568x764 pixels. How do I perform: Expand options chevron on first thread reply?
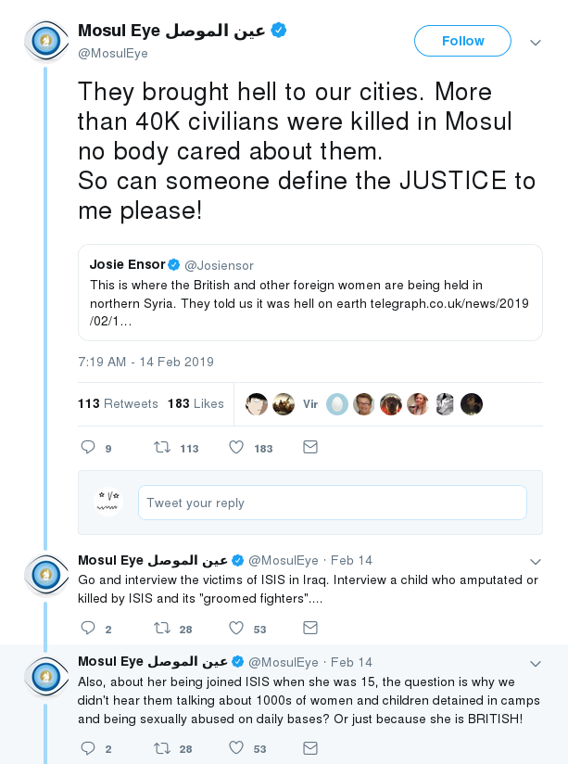535,562
